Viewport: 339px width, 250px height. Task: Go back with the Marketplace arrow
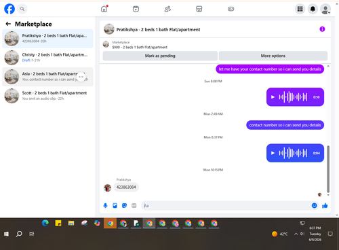pyautogui.click(x=8, y=24)
